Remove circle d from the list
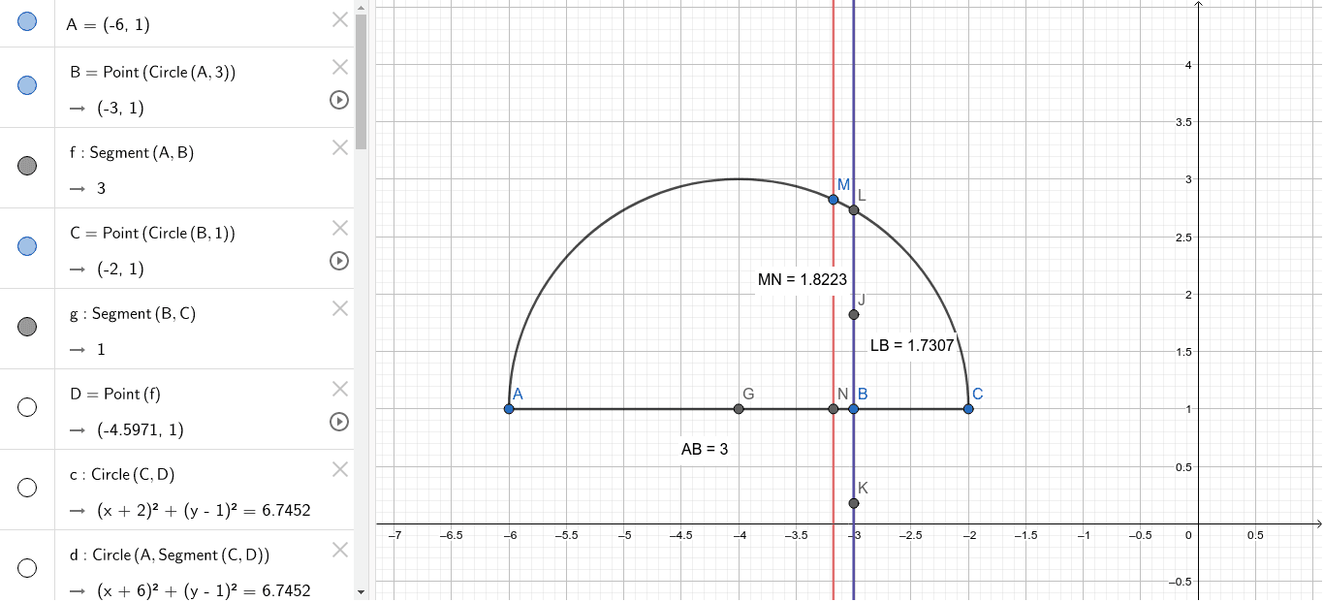This screenshot has height=602, width=1324. click(x=339, y=550)
